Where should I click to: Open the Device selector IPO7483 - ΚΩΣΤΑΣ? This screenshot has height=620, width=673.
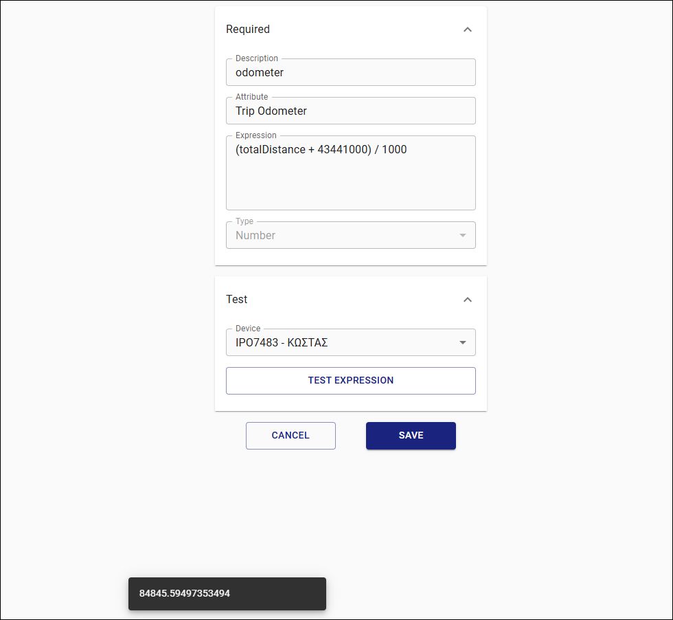click(x=343, y=342)
